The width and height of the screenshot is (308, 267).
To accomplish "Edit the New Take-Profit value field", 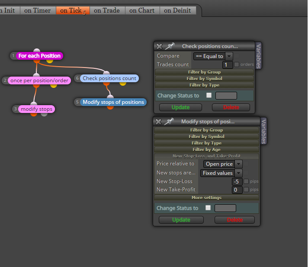I will pyautogui.click(x=237, y=190).
